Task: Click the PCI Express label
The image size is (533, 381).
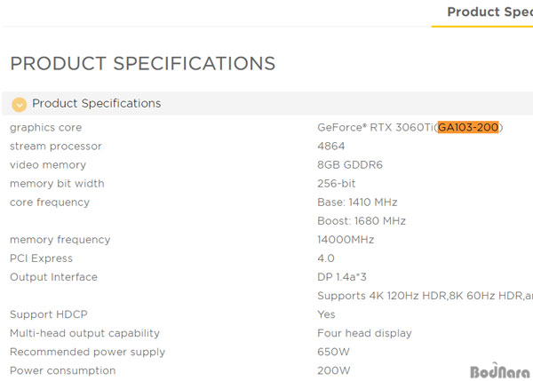Action: 41,258
